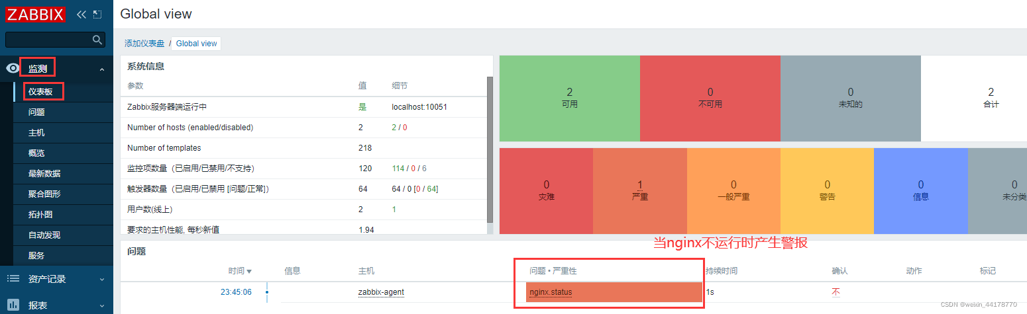Collapse the 监测 menu section

101,69
